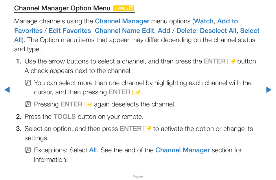Screen dimensions: 276x180
Task: Click the note icon beside 'Pressing ENTER again'
Action: 28,104
